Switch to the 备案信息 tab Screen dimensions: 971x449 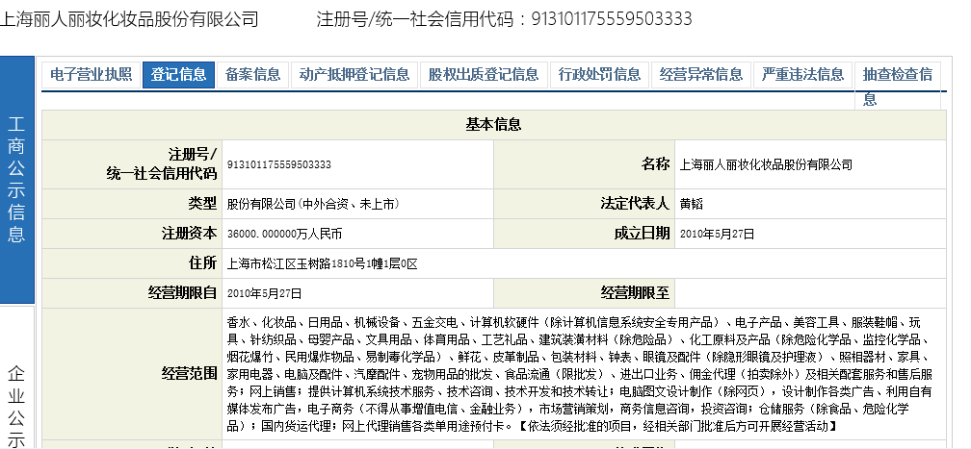pos(252,75)
